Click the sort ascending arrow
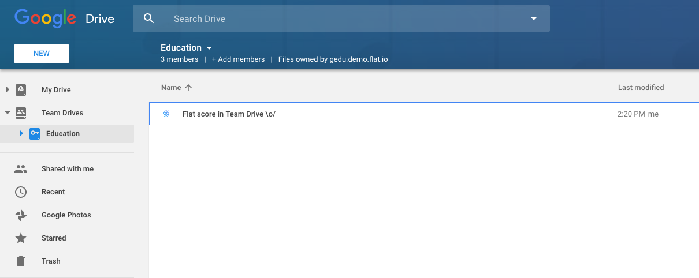Viewport: 699px width, 278px height. click(188, 88)
